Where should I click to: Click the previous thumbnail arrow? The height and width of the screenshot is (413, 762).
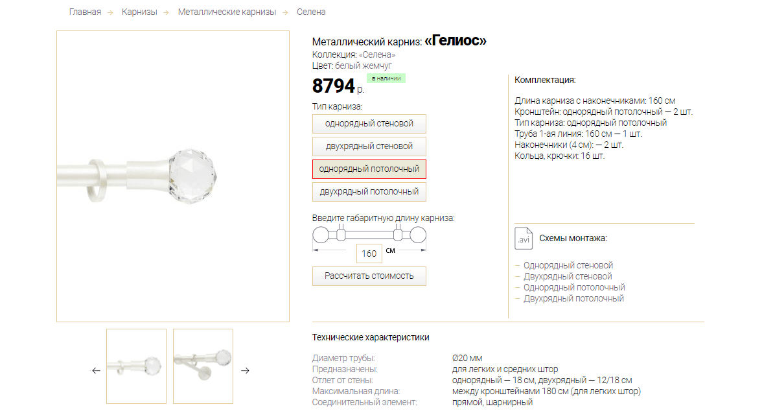pyautogui.click(x=97, y=371)
